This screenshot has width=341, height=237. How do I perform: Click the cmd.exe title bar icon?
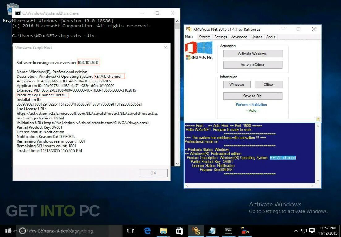coord(18,13)
